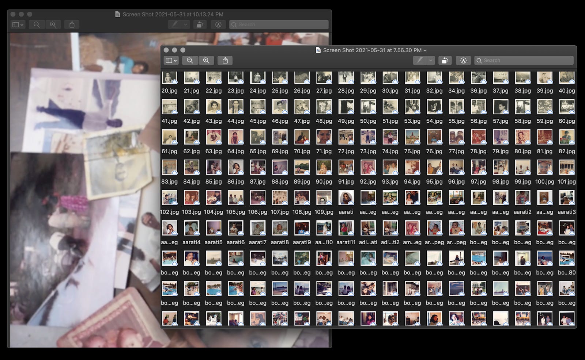Click Share button in 10.13.24 PM window
Viewport: 585px width, 360px height.
[72, 24]
